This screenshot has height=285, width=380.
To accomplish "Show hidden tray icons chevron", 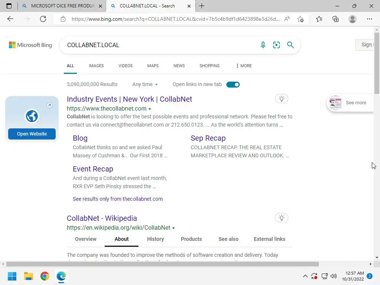I will pos(305,276).
